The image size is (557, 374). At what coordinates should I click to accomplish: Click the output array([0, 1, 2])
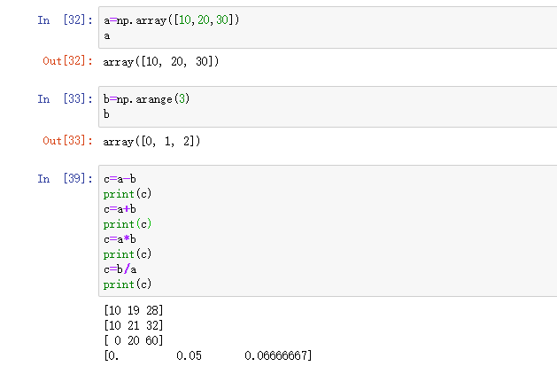pyautogui.click(x=151, y=141)
